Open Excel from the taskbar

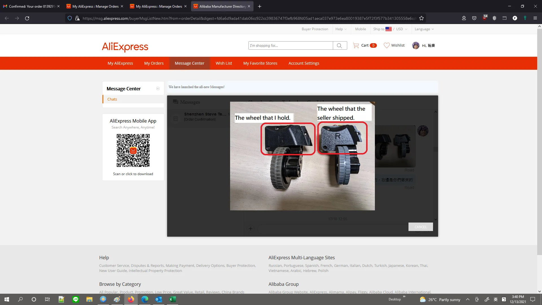click(x=172, y=299)
